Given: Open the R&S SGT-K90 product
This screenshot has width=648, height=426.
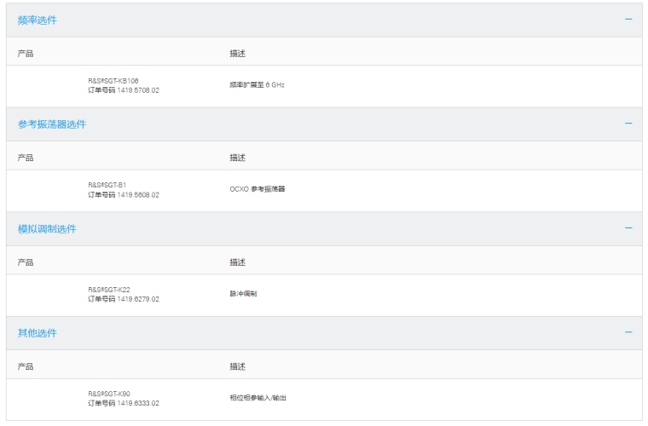Looking at the screenshot, I should 109,394.
